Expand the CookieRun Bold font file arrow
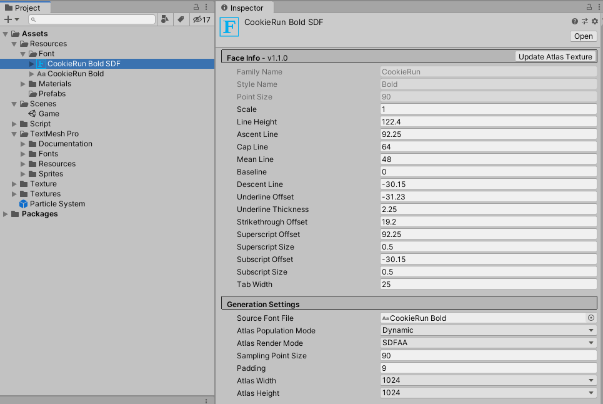Viewport: 603px width, 404px height. 32,74
